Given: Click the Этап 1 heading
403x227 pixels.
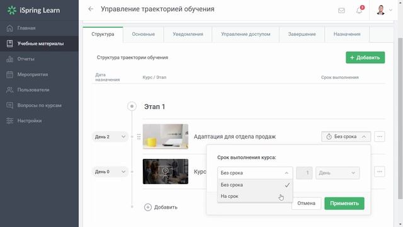Looking at the screenshot, I should [154, 107].
